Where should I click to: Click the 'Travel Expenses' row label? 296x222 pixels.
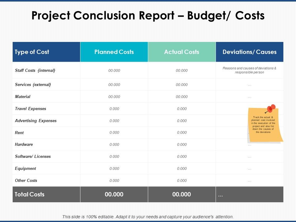click(x=31, y=109)
